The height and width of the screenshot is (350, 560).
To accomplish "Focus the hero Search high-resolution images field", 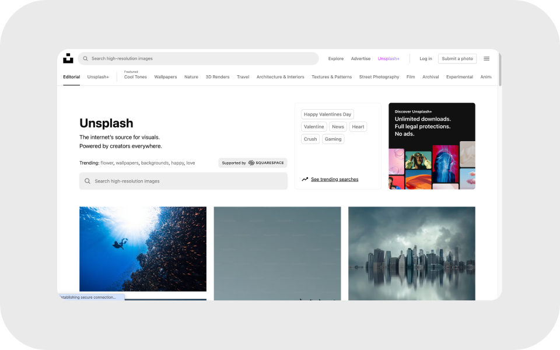I will pos(183,181).
